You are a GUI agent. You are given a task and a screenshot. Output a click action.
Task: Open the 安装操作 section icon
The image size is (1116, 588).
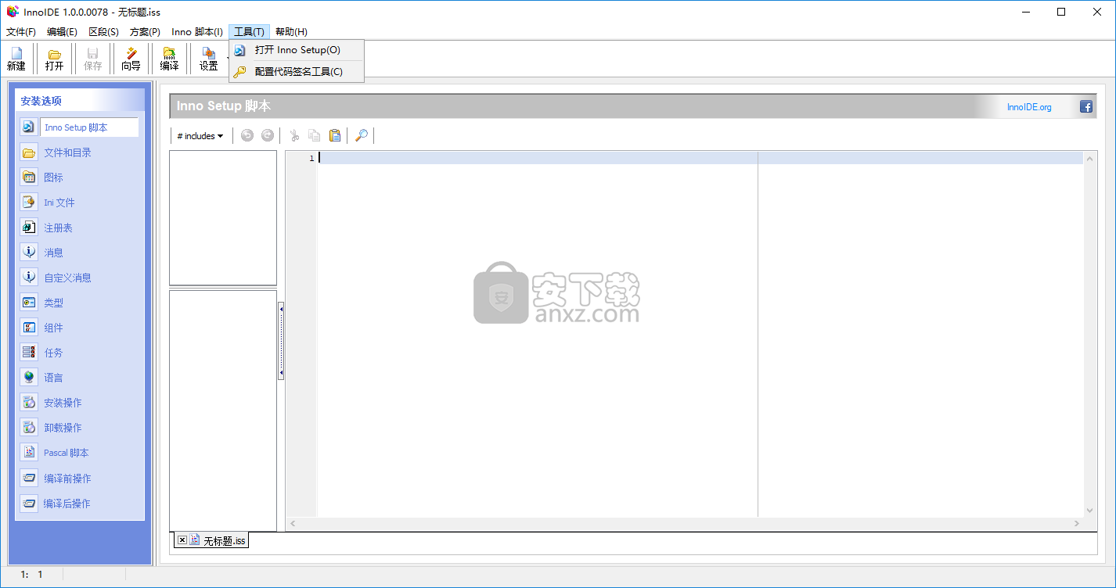(x=29, y=403)
